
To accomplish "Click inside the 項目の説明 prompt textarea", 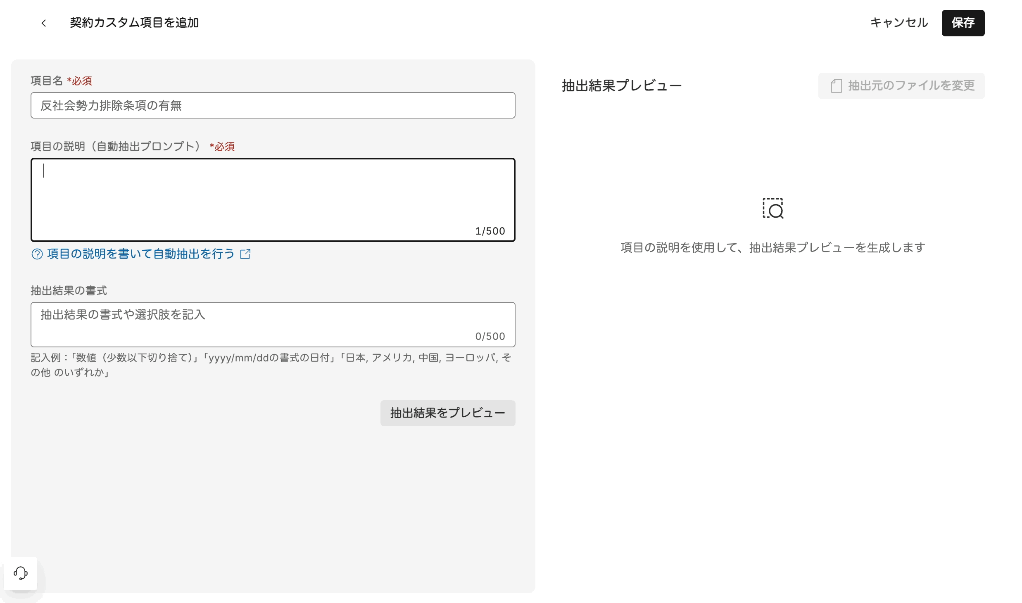I will pos(273,194).
